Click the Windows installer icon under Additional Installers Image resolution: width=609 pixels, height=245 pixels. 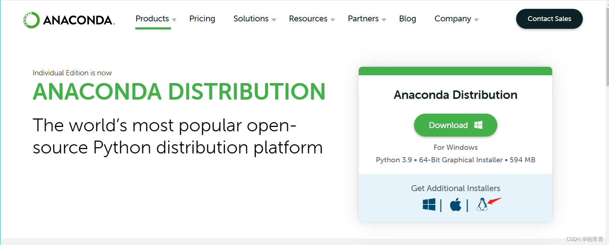(x=429, y=204)
